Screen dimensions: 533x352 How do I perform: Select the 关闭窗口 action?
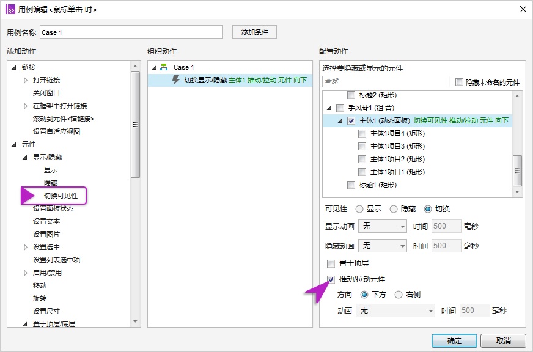click(x=46, y=93)
